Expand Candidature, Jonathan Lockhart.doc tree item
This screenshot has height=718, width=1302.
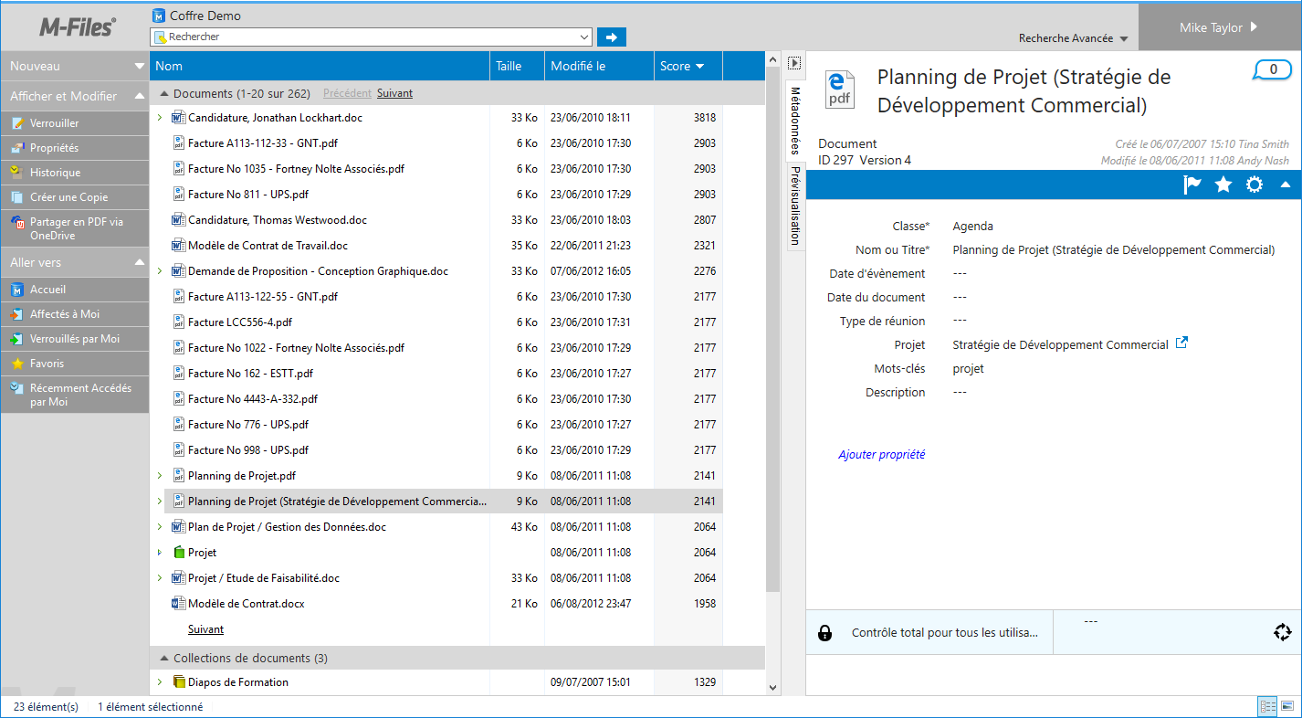coord(159,118)
